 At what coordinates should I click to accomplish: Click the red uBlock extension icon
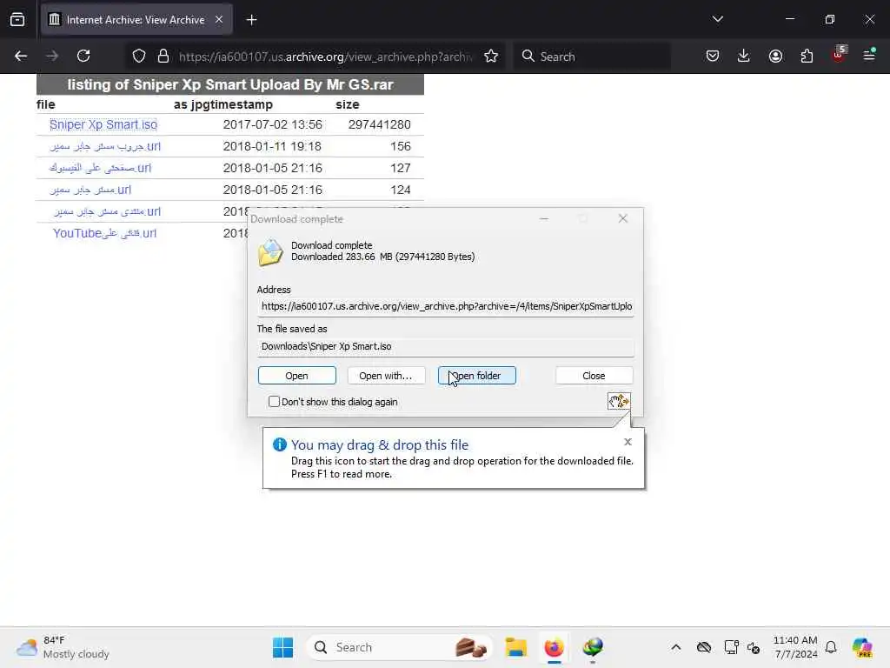(839, 55)
